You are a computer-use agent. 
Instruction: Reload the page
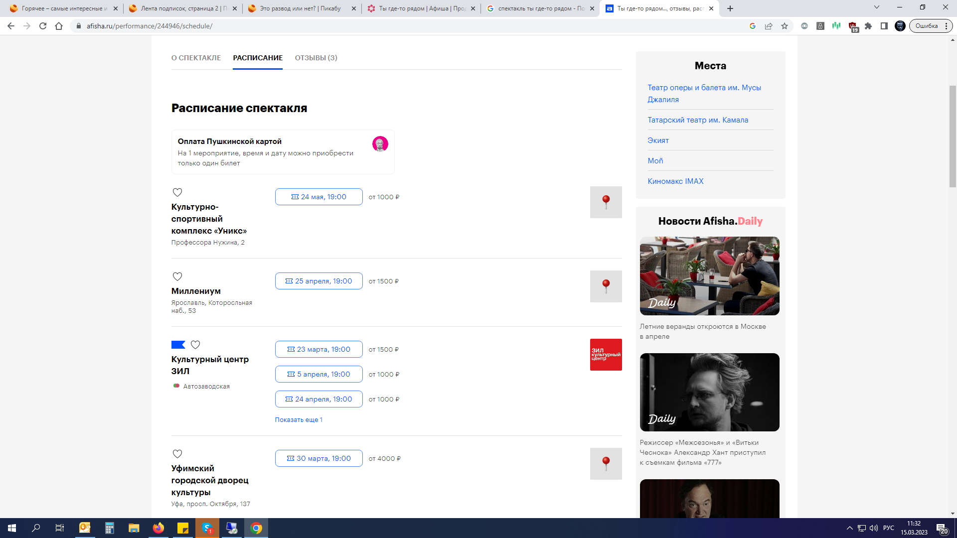click(x=43, y=26)
